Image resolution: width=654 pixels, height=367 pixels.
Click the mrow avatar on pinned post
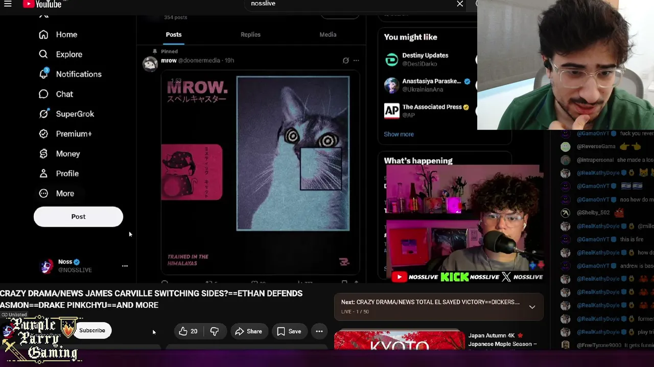[150, 64]
